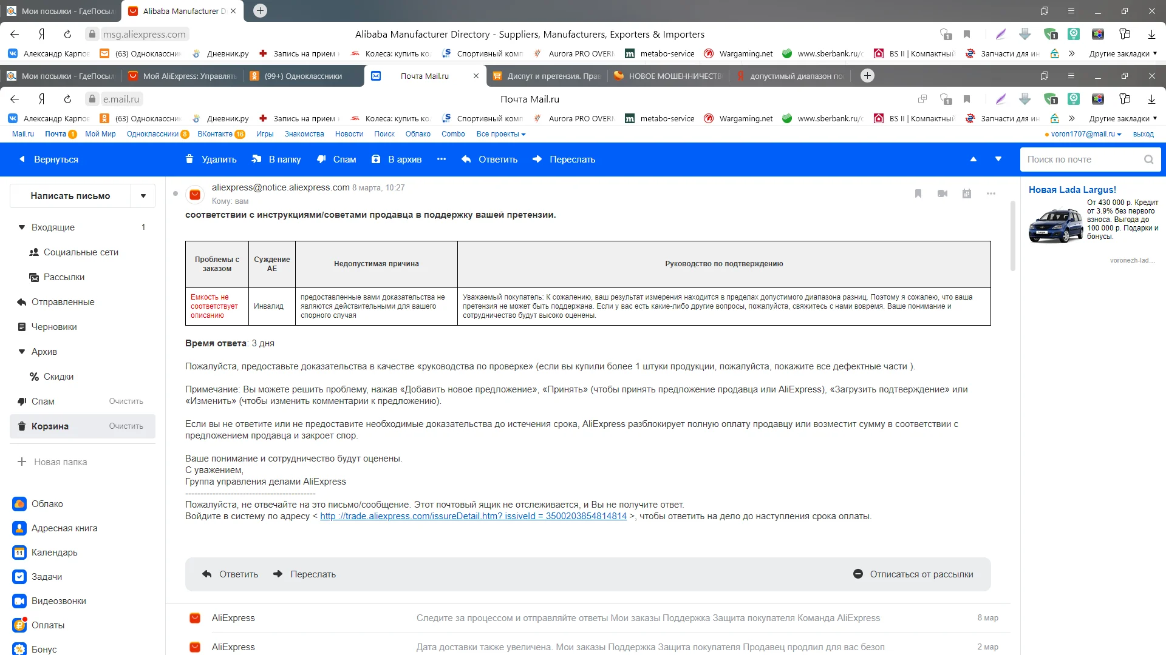The image size is (1166, 655).
Task: Expand the Написать письмо dropdown arrow
Action: [143, 196]
